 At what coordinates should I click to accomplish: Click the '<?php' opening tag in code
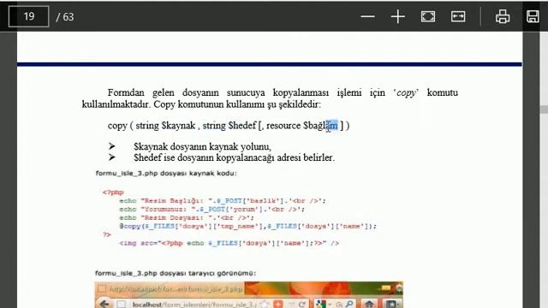pyautogui.click(x=113, y=192)
